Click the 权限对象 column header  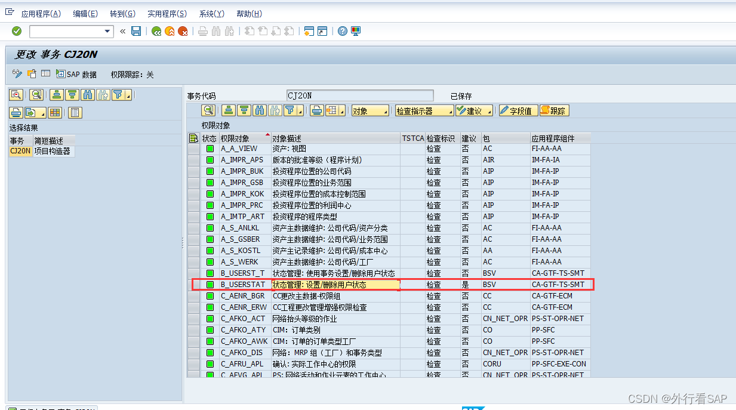pos(245,138)
